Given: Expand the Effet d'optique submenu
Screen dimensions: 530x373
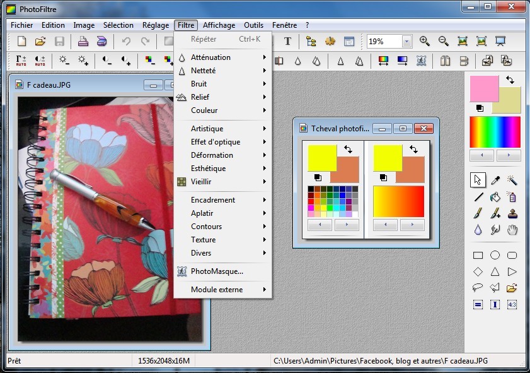Looking at the screenshot, I should pyautogui.click(x=223, y=142).
